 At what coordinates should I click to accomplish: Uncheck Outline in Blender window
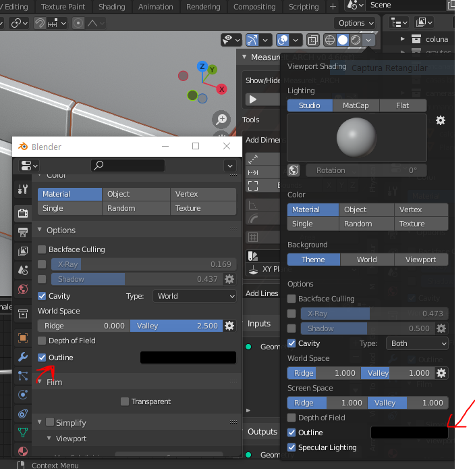coord(42,357)
